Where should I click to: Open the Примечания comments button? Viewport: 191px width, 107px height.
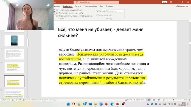point(139,100)
